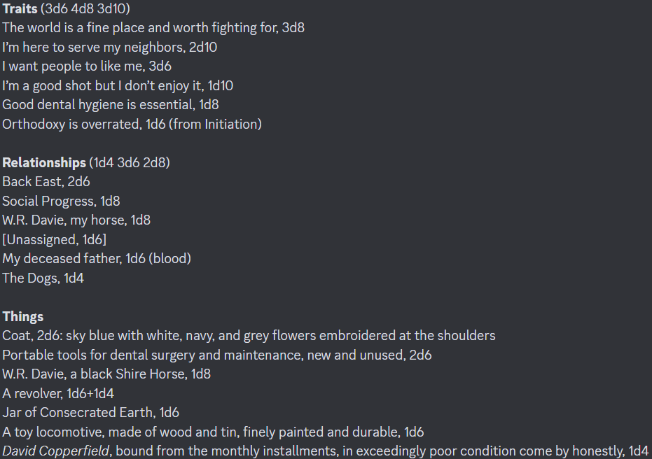Click 'The Dogs, 1d4' relationship
Image resolution: width=652 pixels, height=459 pixels.
pos(43,278)
